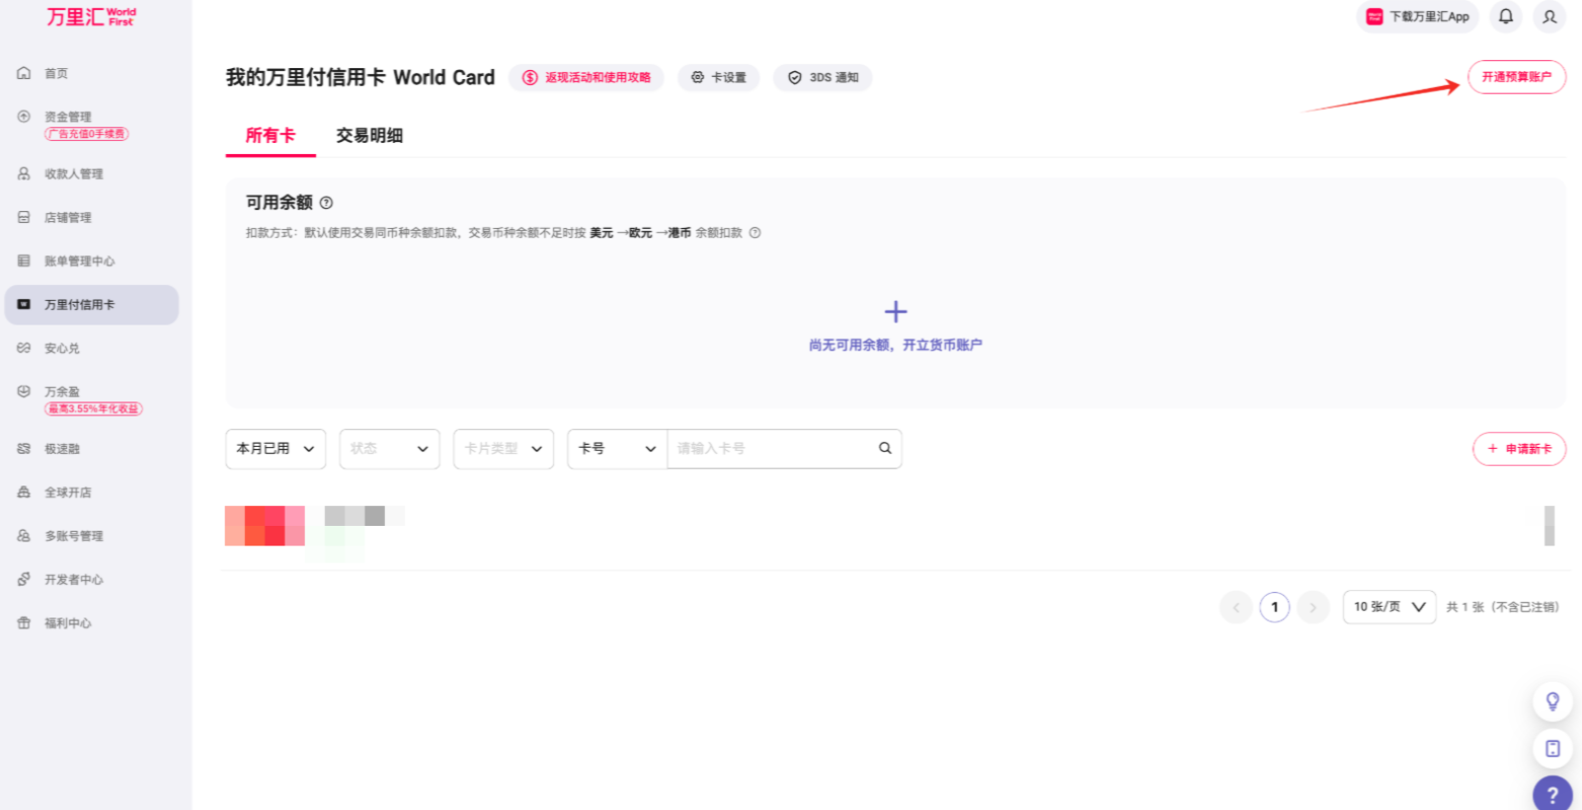Expand the 本月已用 dropdown
The height and width of the screenshot is (810, 1582).
point(276,449)
